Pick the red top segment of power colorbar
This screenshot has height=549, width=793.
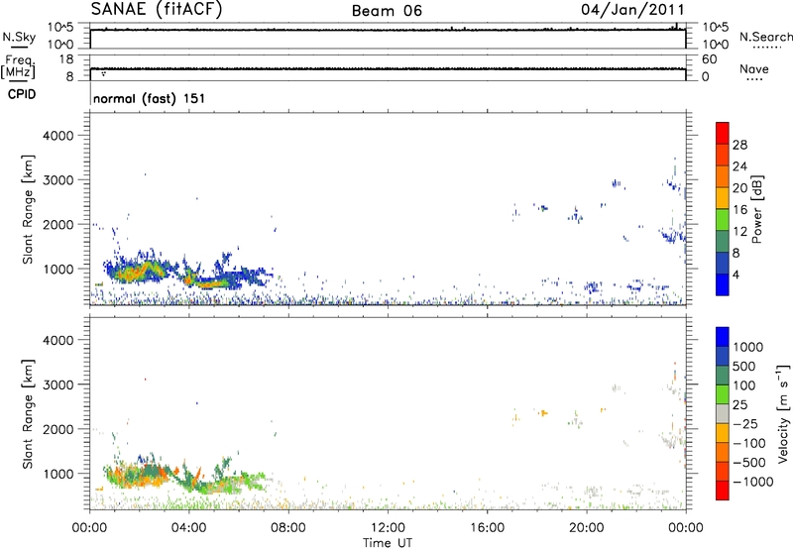tap(723, 133)
